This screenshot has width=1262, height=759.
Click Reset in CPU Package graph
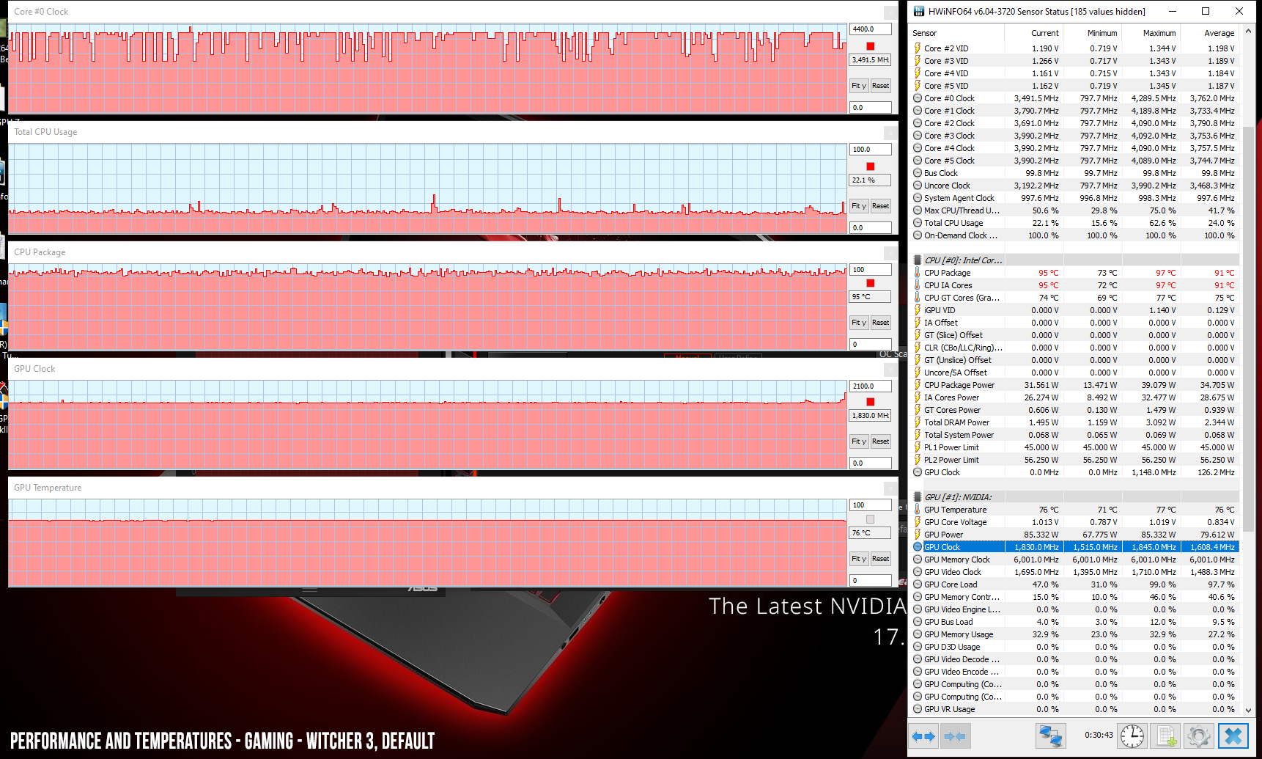[880, 323]
